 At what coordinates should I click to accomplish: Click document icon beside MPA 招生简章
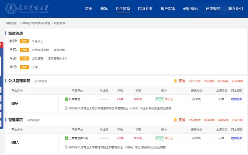click(x=66, y=108)
